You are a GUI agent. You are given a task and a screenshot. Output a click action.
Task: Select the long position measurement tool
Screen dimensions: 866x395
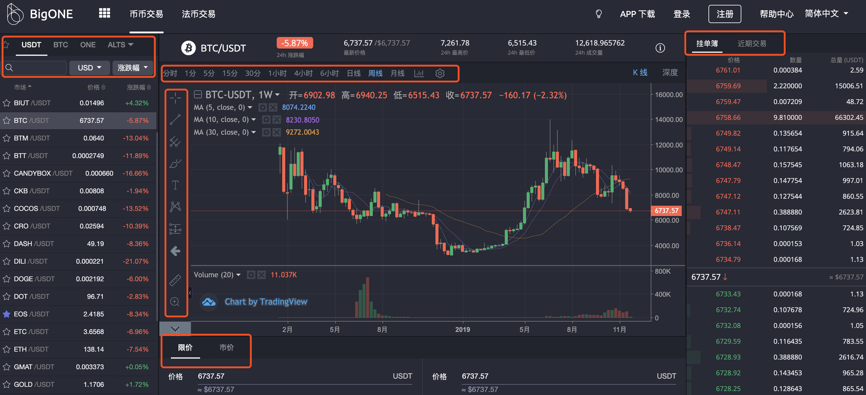click(x=175, y=229)
